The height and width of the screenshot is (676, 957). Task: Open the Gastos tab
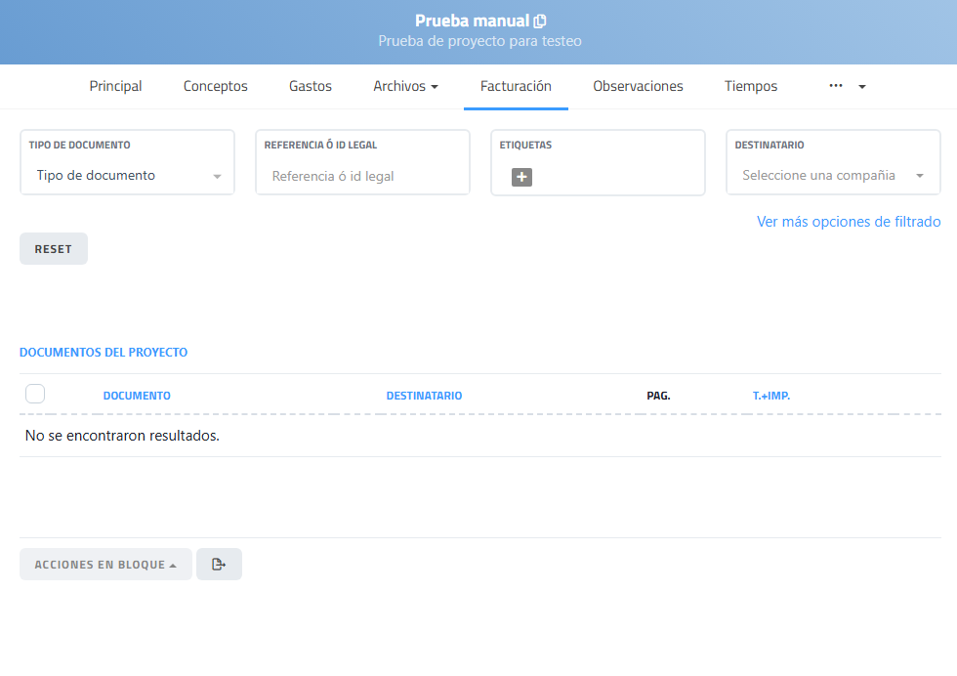[311, 86]
